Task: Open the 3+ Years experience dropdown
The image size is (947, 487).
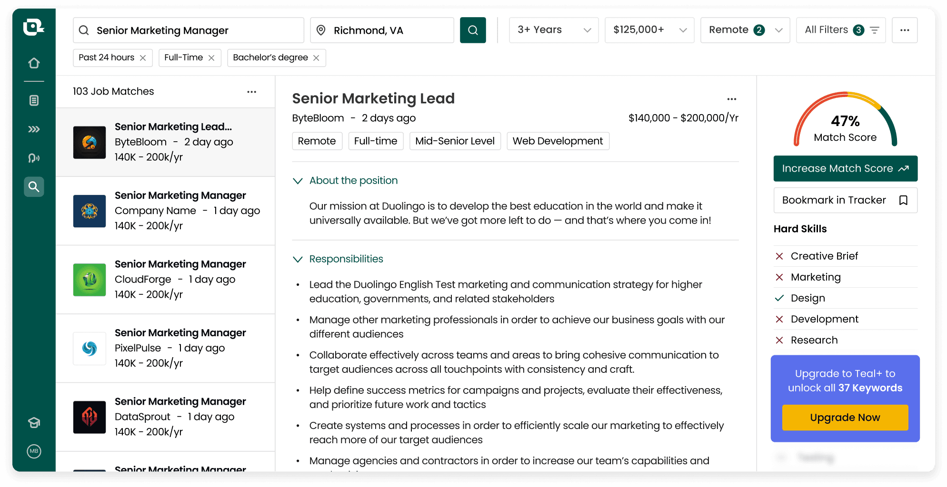Action: [554, 30]
